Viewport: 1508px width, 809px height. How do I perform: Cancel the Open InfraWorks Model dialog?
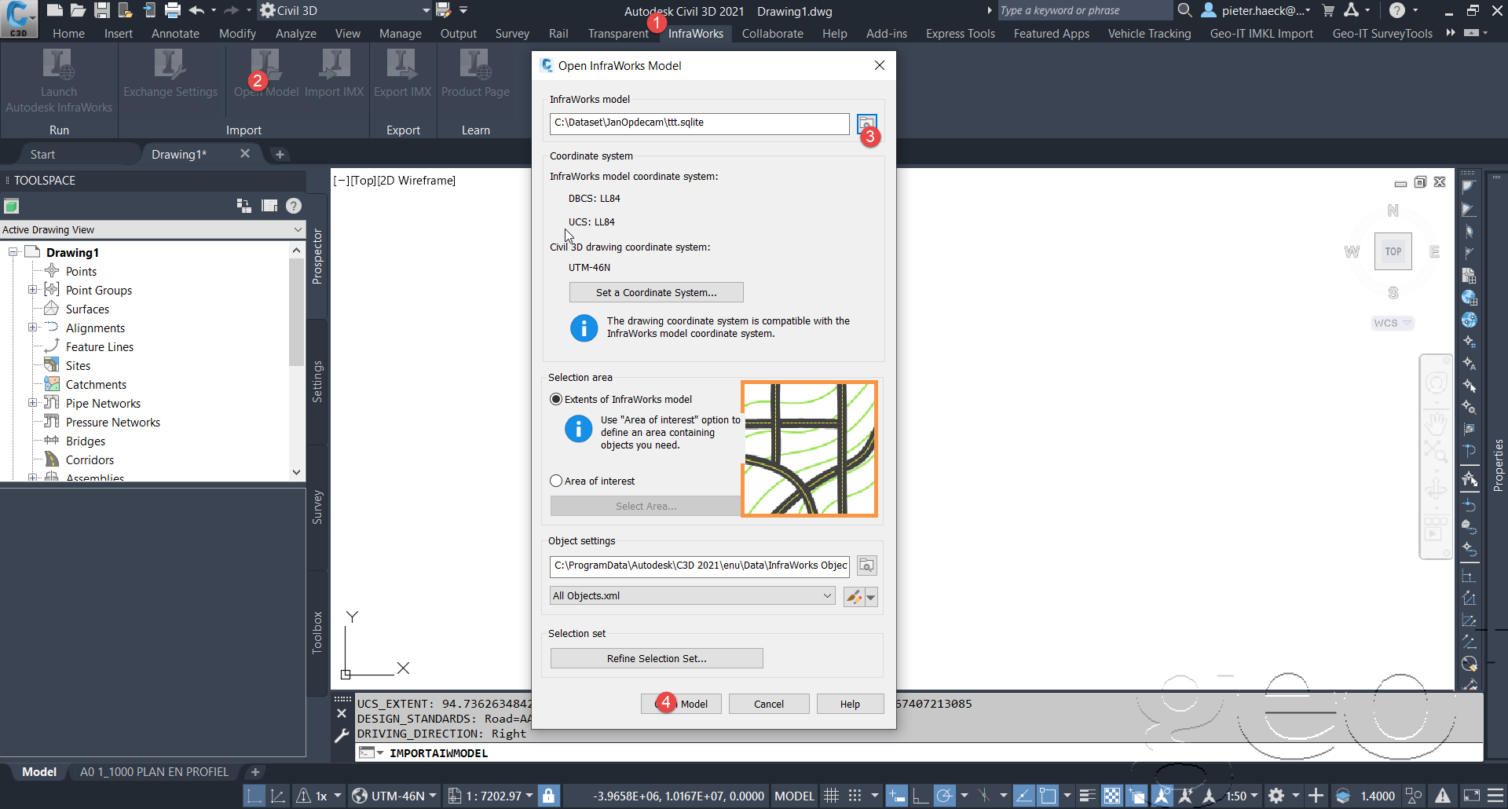point(769,704)
